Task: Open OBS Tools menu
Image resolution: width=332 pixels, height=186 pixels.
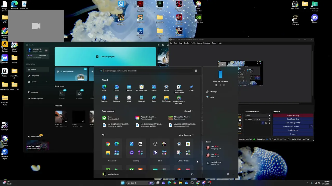Action: 214,43
